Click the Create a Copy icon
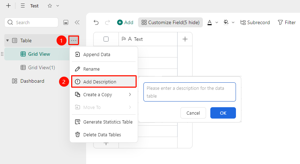This screenshot has height=164, width=300. (x=78, y=94)
